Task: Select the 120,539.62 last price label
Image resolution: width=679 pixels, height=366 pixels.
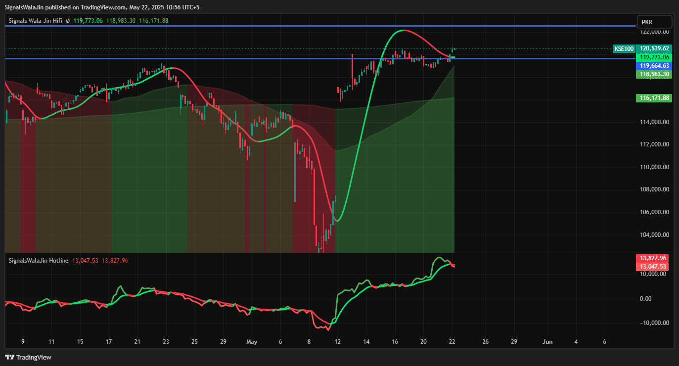Action: click(654, 48)
